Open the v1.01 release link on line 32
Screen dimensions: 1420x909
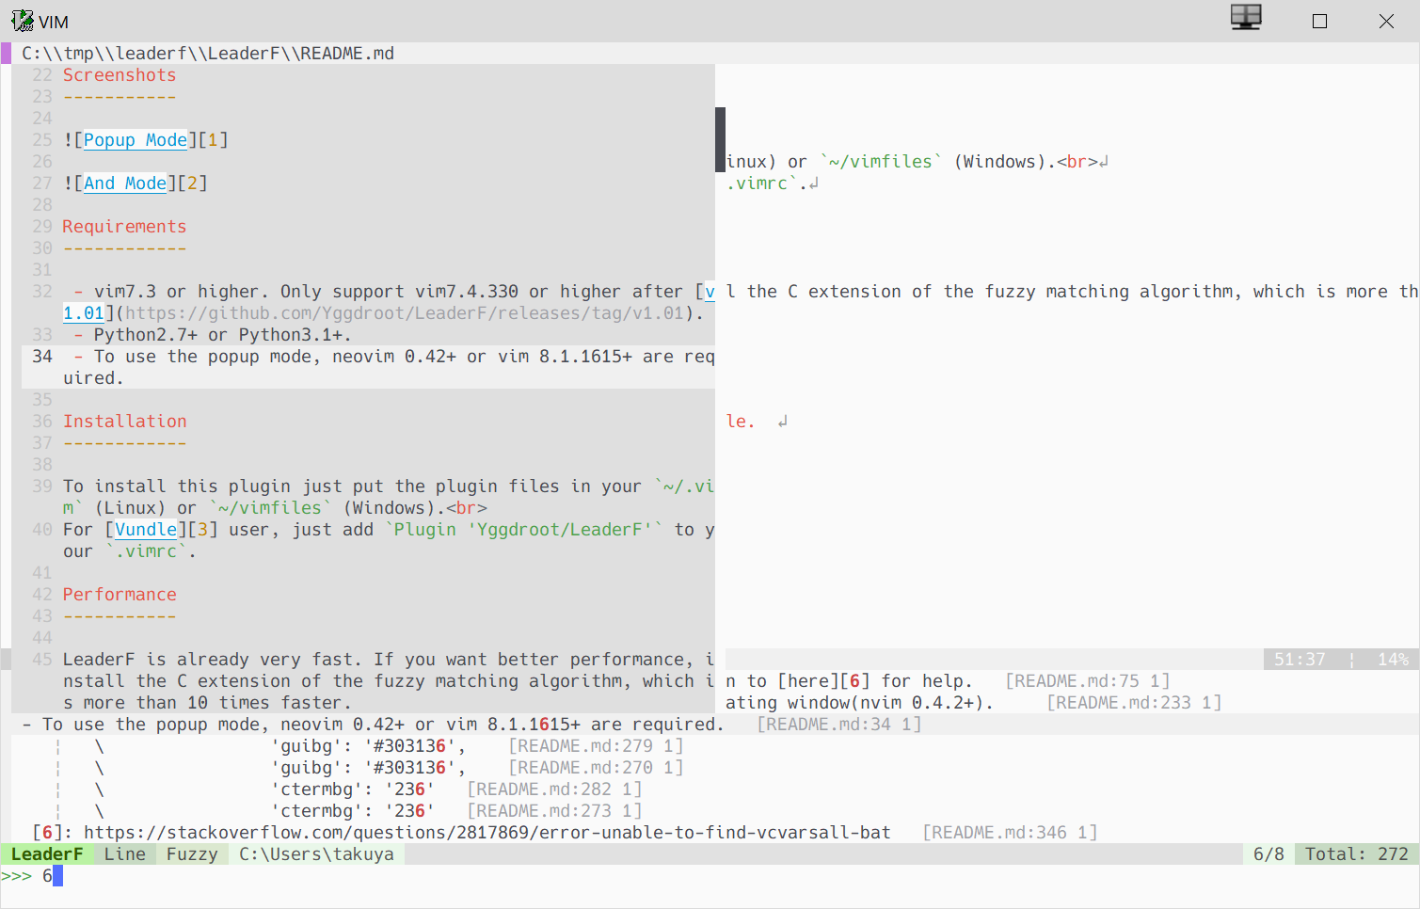pyautogui.click(x=81, y=312)
